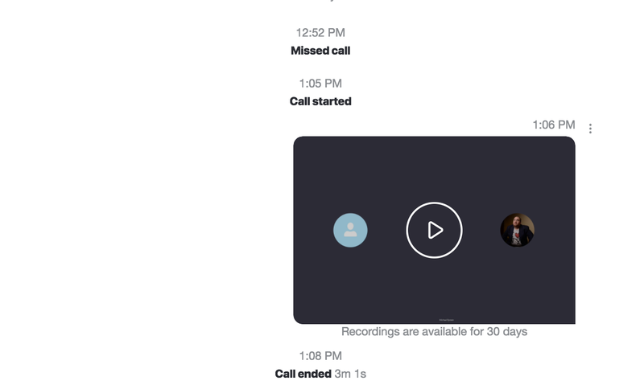Click the recordings available for 30 days note

coord(434,332)
